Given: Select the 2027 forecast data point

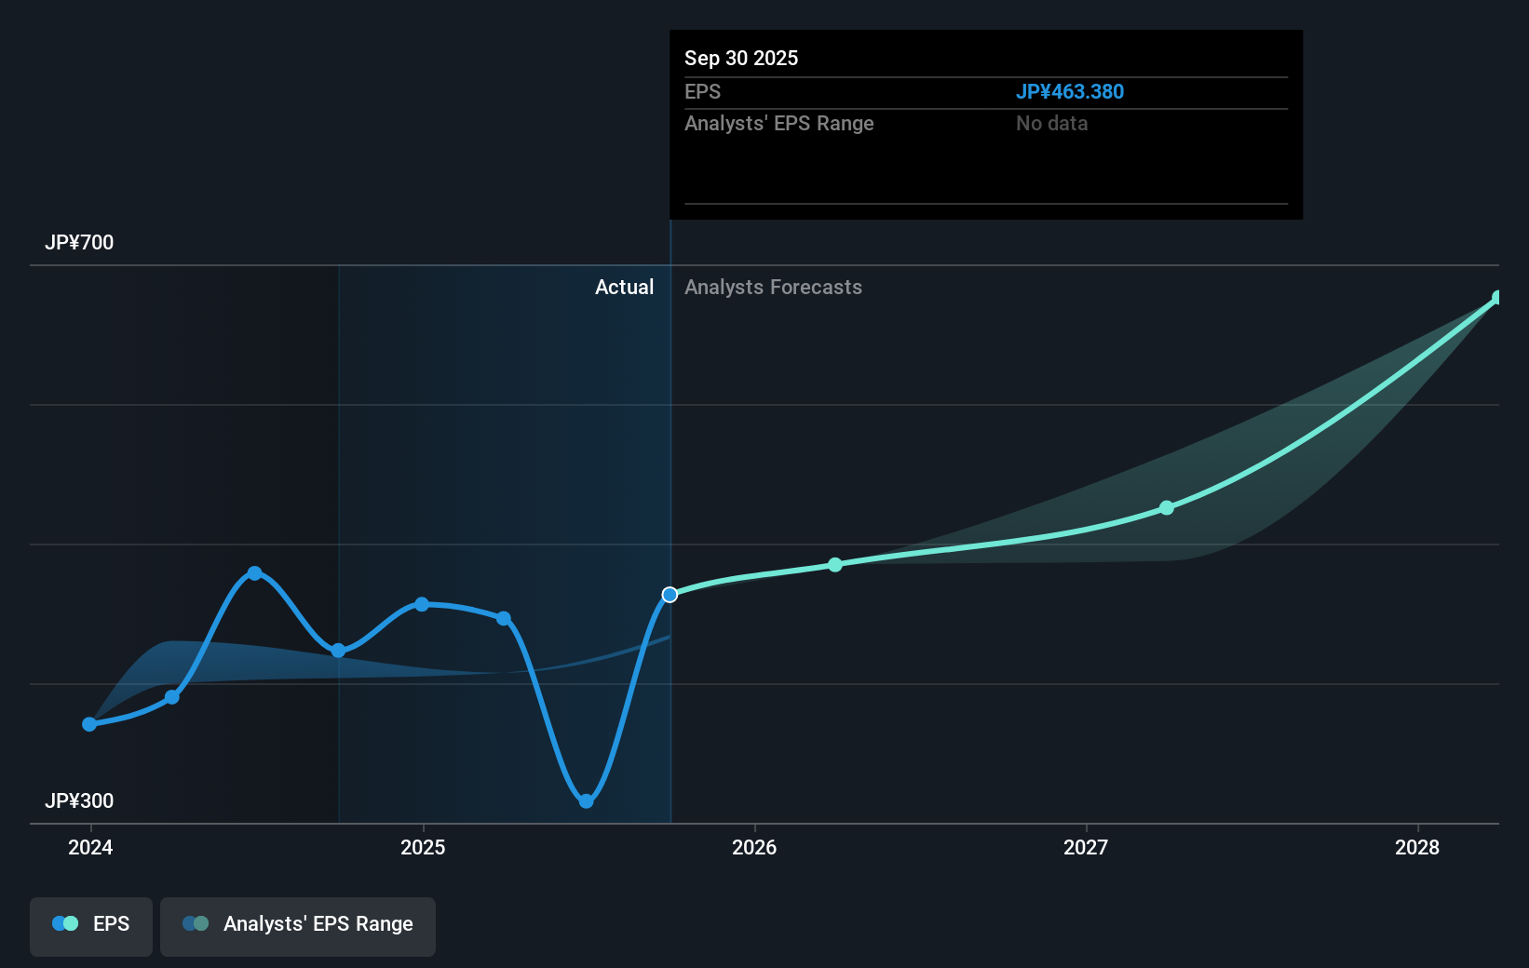Looking at the screenshot, I should click(x=1166, y=508).
